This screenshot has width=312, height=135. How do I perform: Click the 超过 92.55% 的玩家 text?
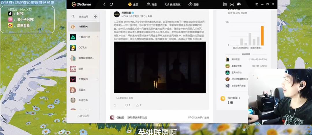237,13
